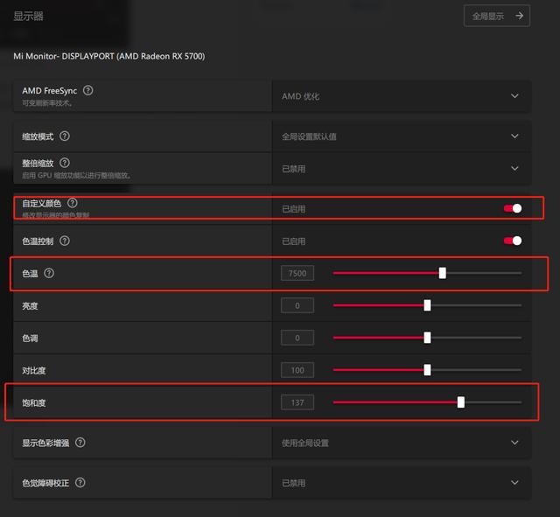Image resolution: width=560 pixels, height=517 pixels.
Task: Click the help icon next to 色温控制
Action: (66, 241)
